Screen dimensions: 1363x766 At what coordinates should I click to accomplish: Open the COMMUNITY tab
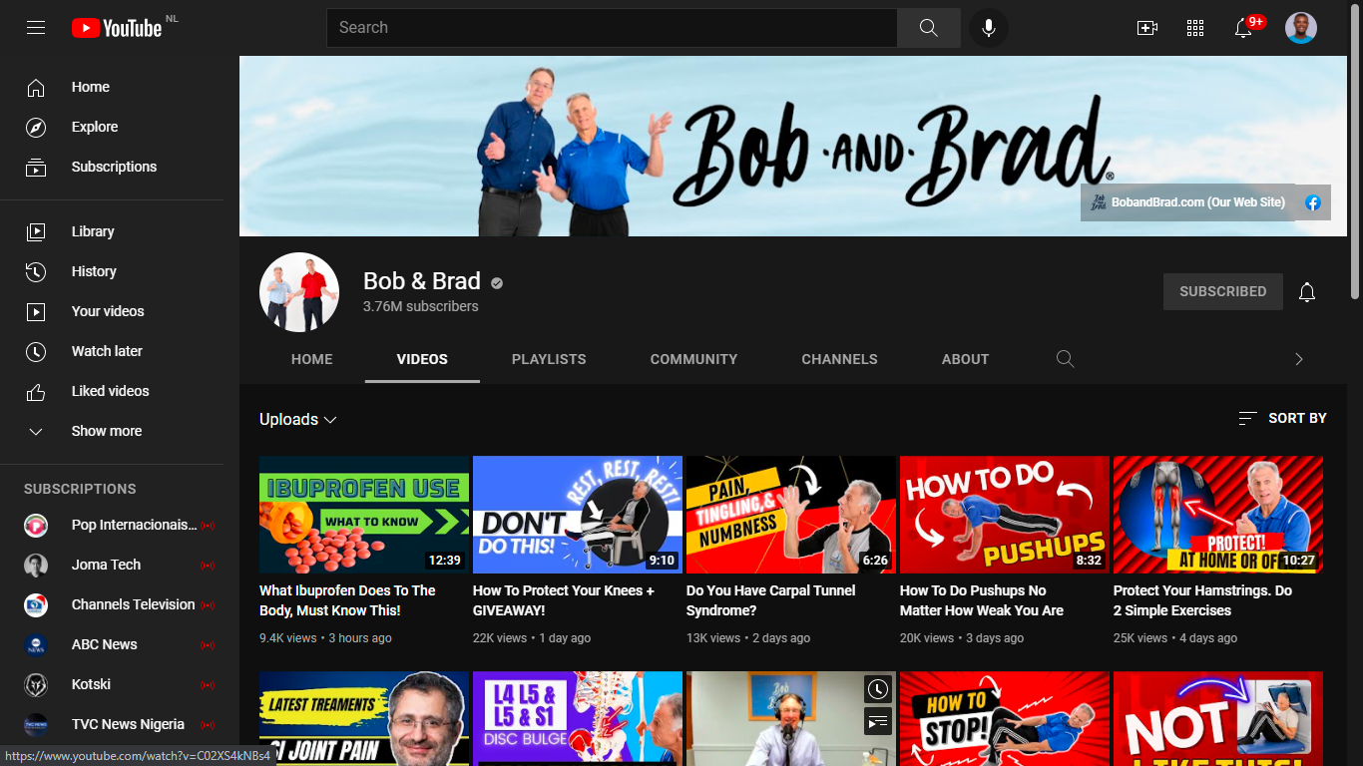tap(694, 359)
